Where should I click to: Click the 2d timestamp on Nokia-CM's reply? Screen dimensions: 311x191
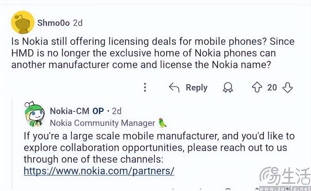coord(117,111)
